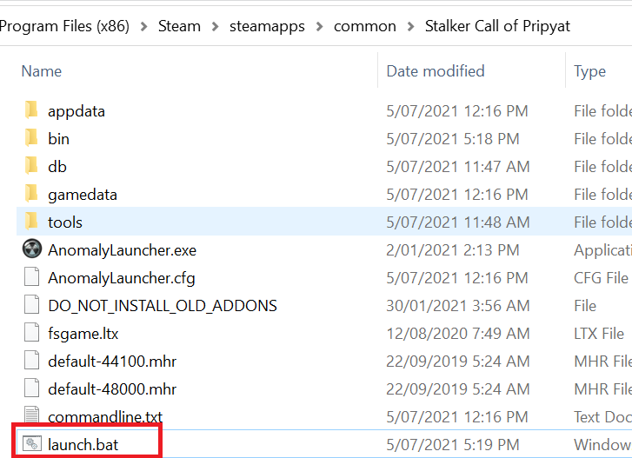Click the AnomalyLauncher.exe radiation icon
This screenshot has height=458, width=632.
32,250
